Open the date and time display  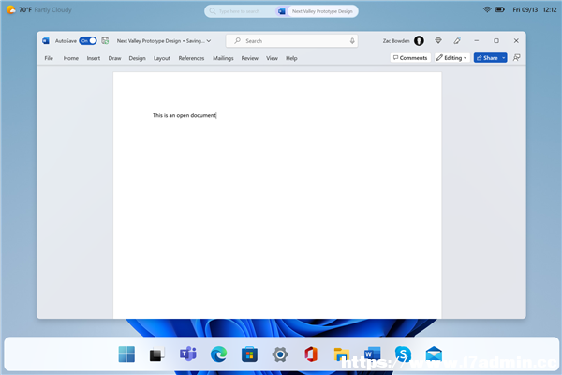(x=535, y=10)
